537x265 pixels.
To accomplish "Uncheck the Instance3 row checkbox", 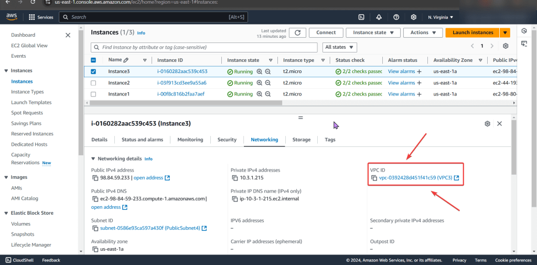I will tap(93, 71).
